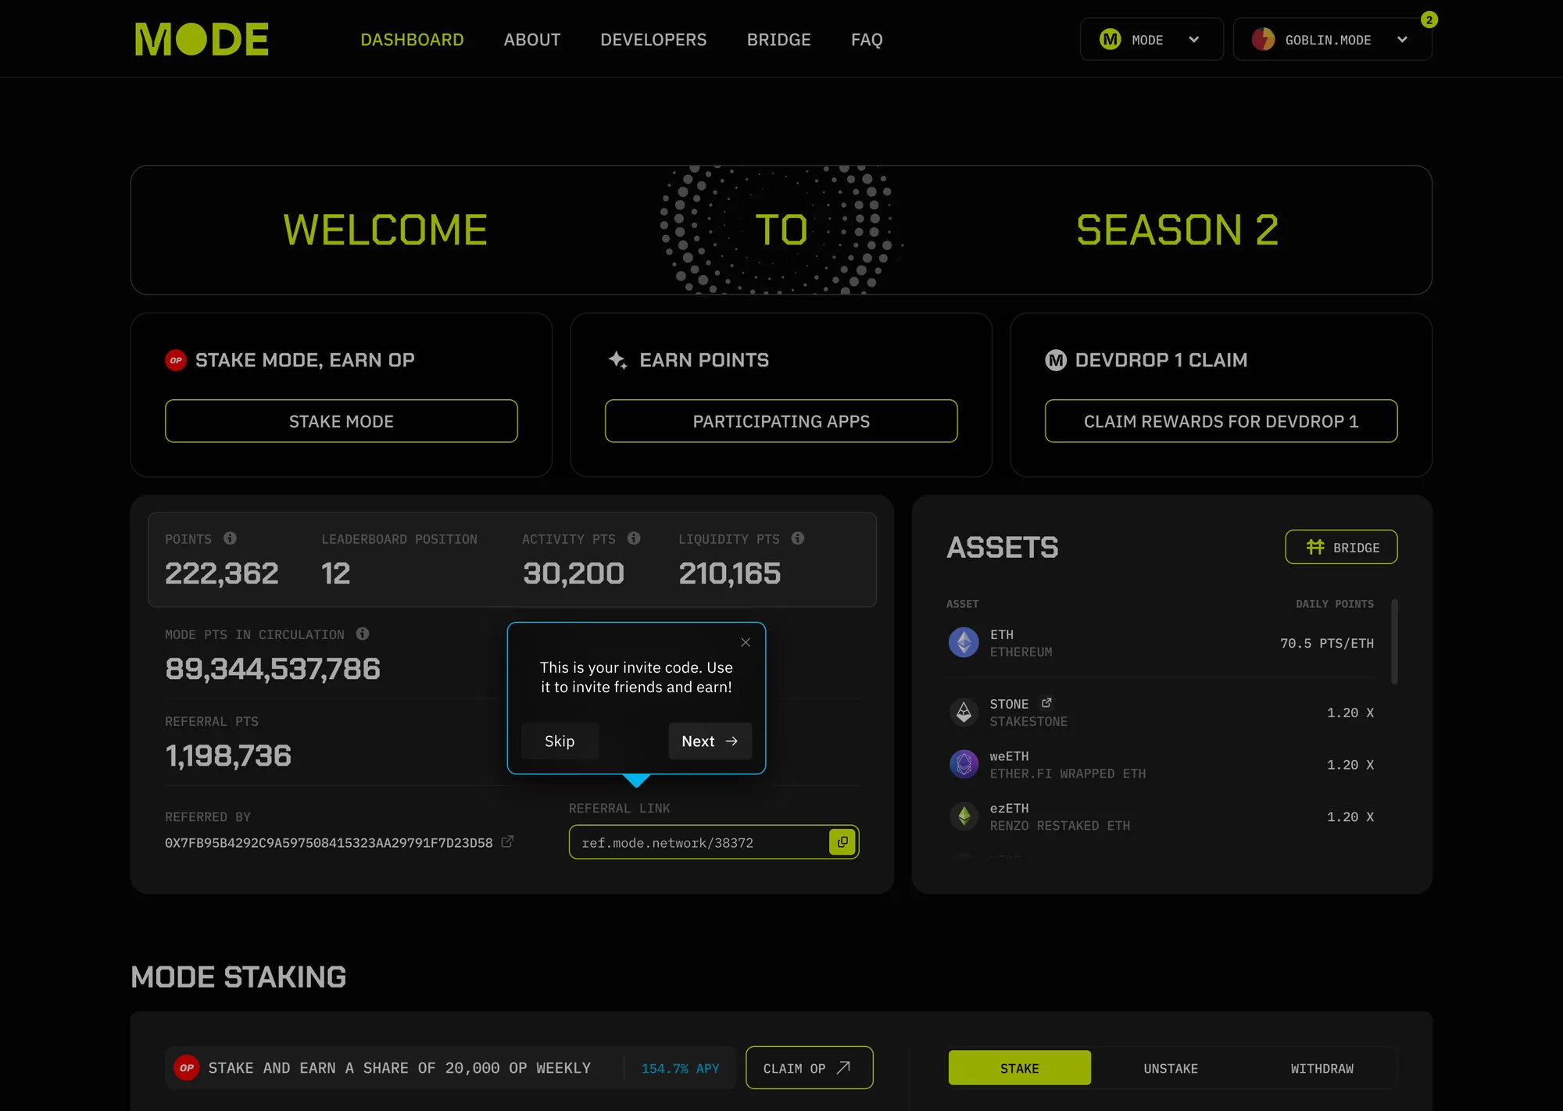Image resolution: width=1563 pixels, height=1111 pixels.
Task: Go to the About page
Action: pos(532,40)
